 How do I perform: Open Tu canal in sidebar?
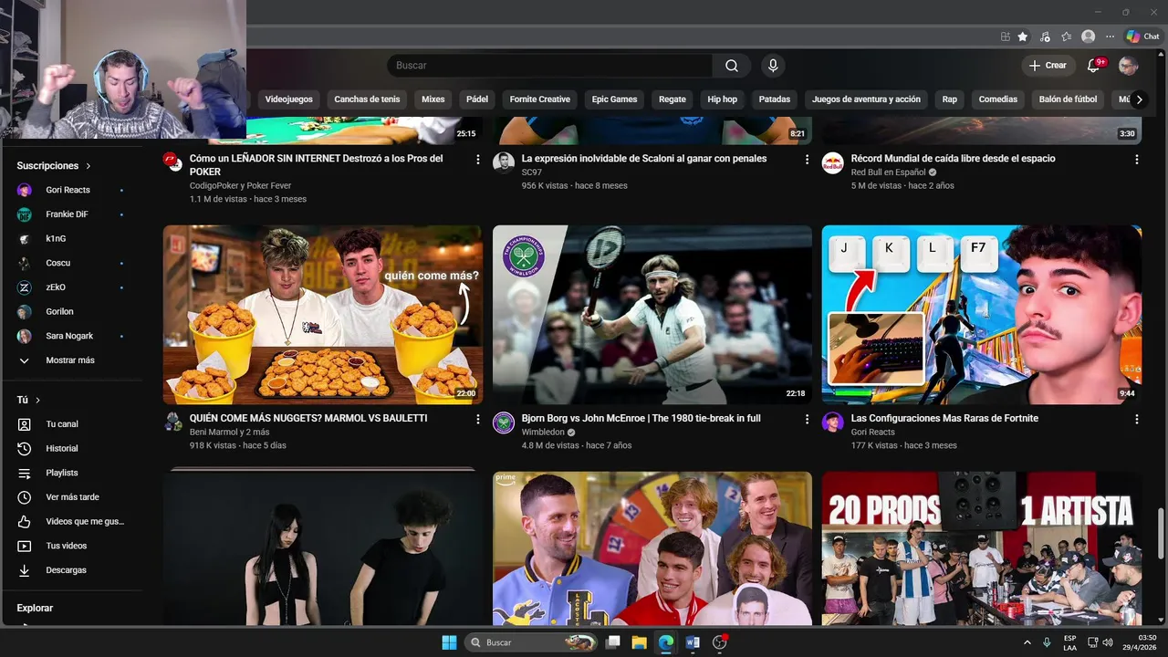tap(71, 424)
